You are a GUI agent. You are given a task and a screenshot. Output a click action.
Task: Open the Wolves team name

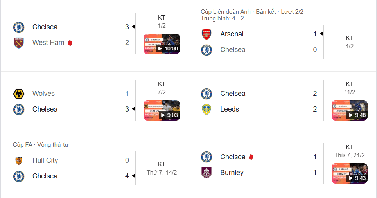pos(43,94)
